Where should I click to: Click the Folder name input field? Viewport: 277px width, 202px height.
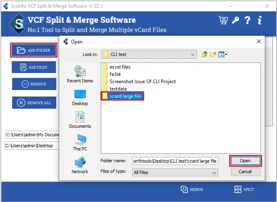tap(175, 161)
